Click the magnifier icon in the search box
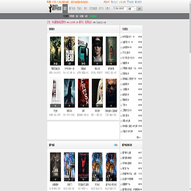The width and height of the screenshot is (191, 191). coord(115,8)
